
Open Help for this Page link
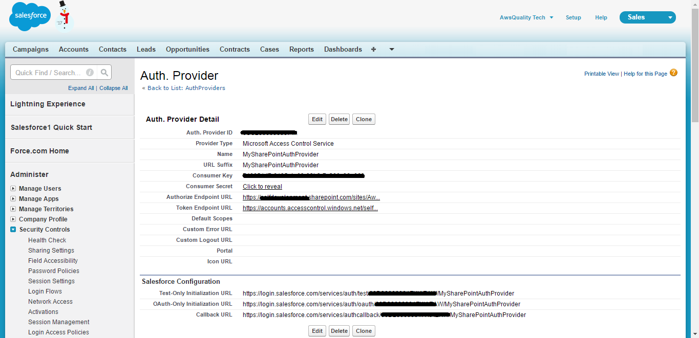click(x=645, y=74)
